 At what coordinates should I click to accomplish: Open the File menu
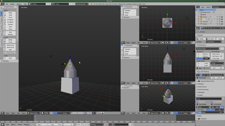click(7, 4)
